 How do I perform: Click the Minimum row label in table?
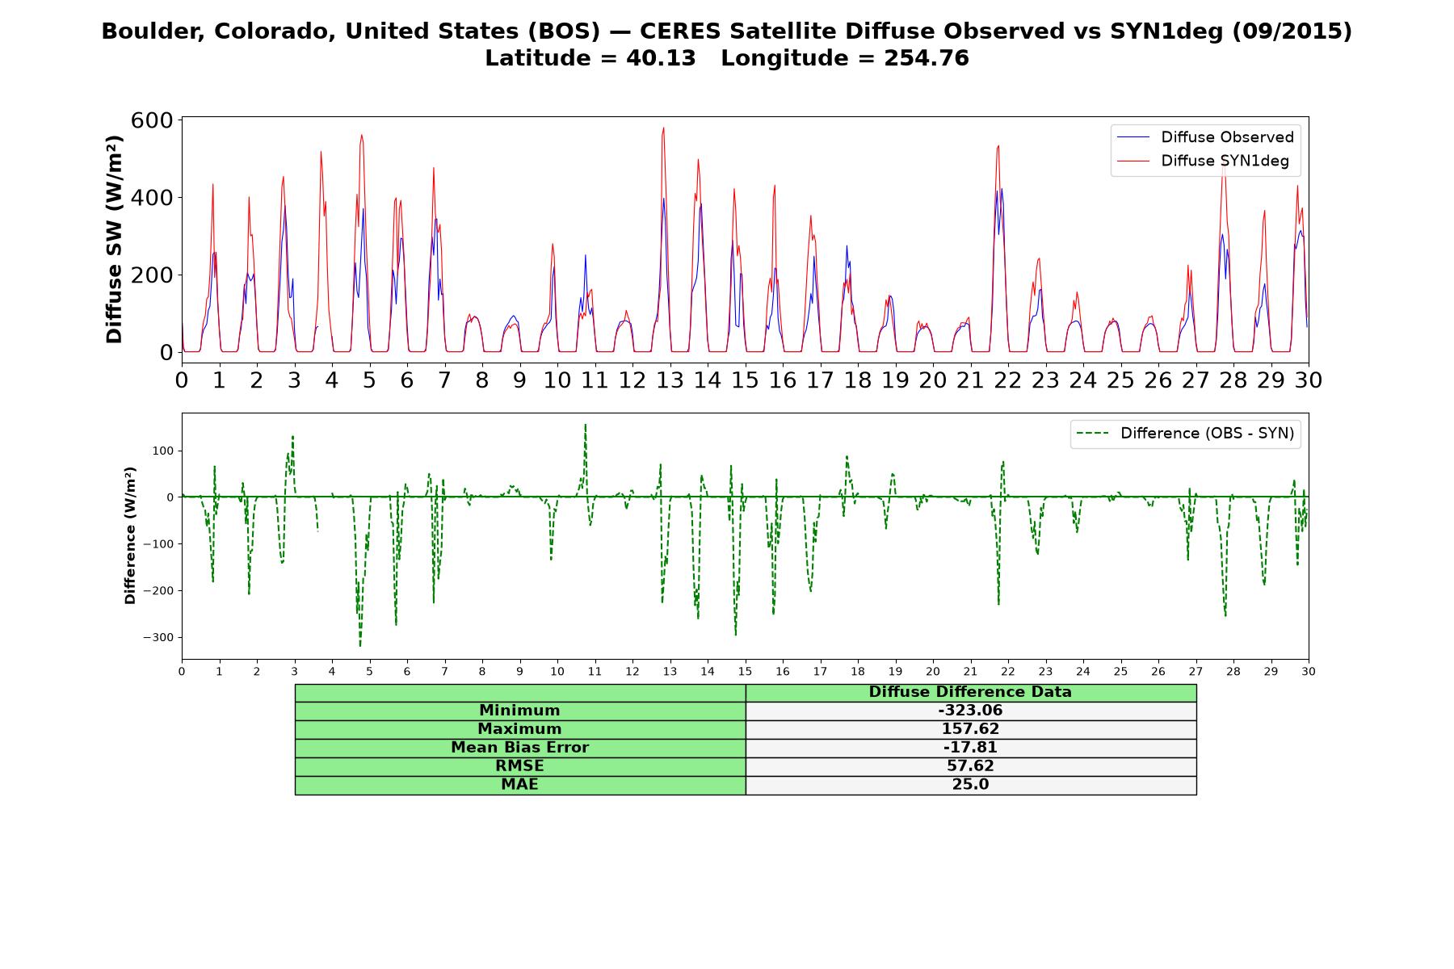coord(519,711)
